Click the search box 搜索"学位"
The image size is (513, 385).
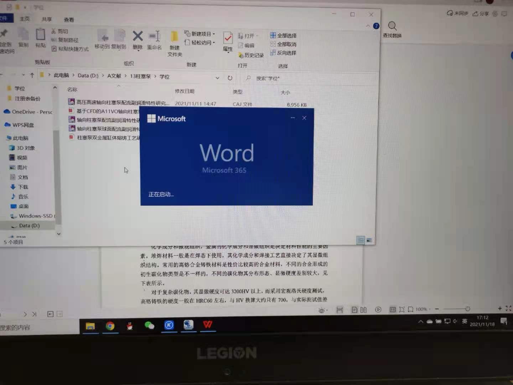[x=308, y=78]
